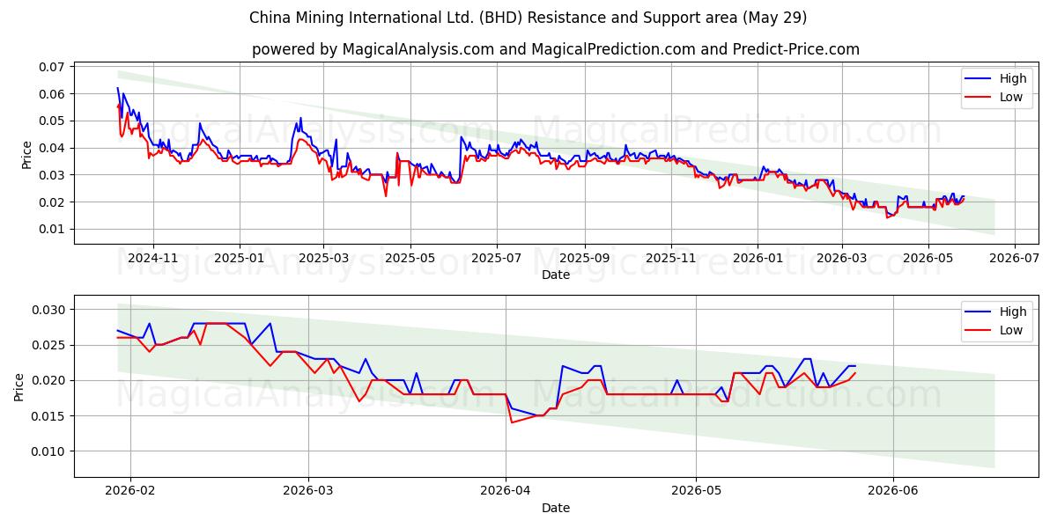The height and width of the screenshot is (528, 1057).
Task: Click the 0.015 price tick in bottom chart
Action: coord(50,416)
